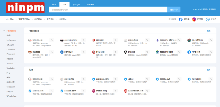Click the 百度一下 search button

pyautogui.click(x=174, y=10)
